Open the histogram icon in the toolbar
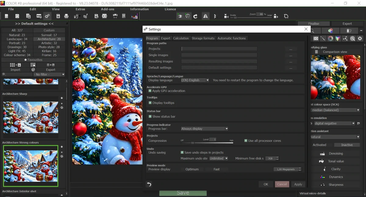Screen dimensions: 366x197 135,16
